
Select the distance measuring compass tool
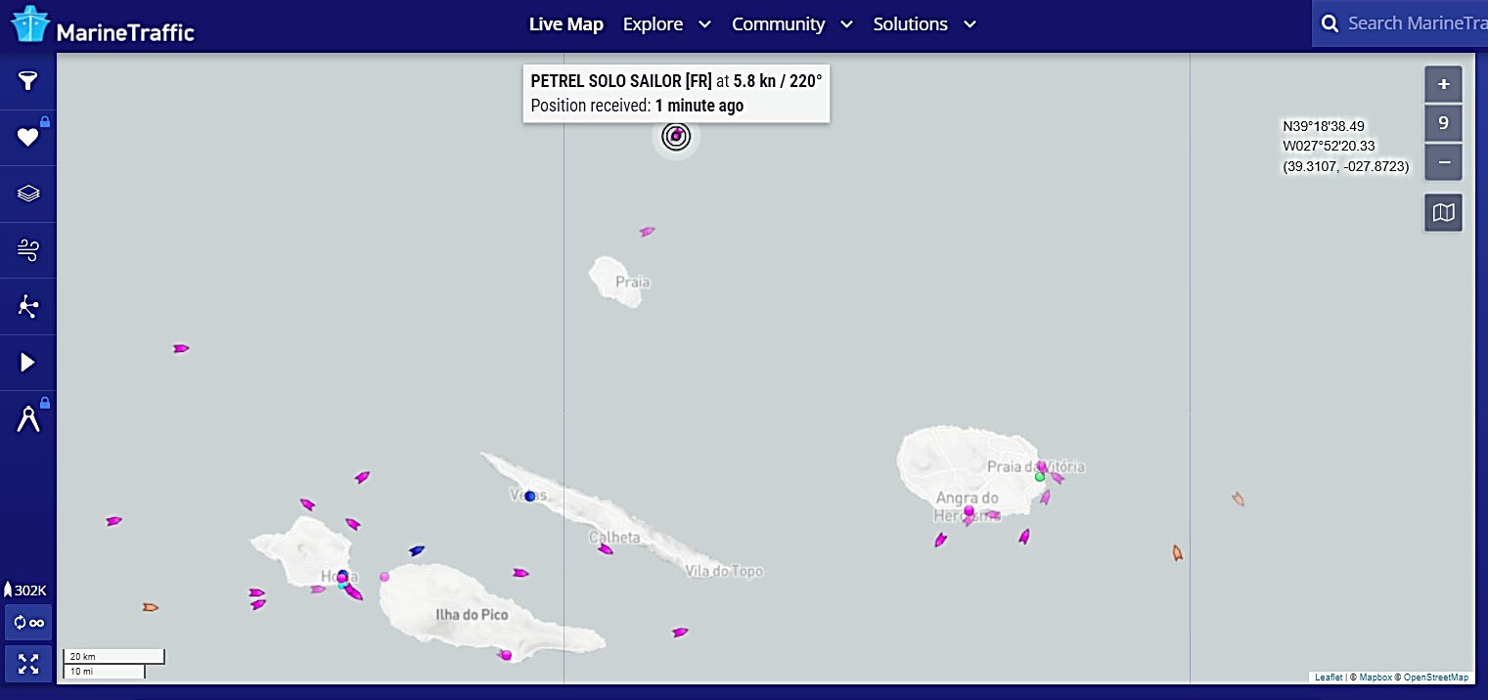pyautogui.click(x=27, y=419)
